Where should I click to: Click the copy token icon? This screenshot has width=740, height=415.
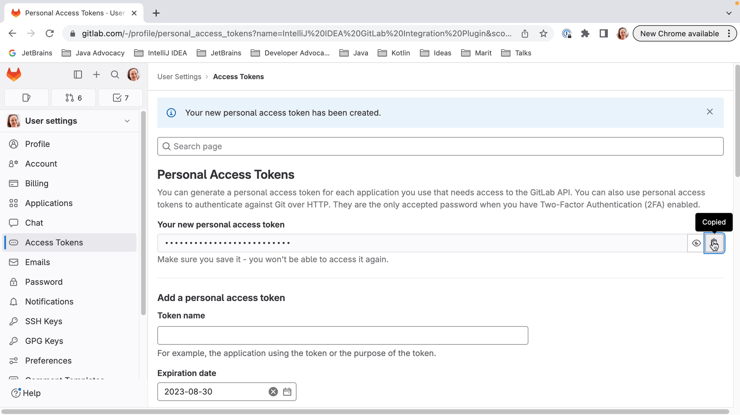point(714,243)
